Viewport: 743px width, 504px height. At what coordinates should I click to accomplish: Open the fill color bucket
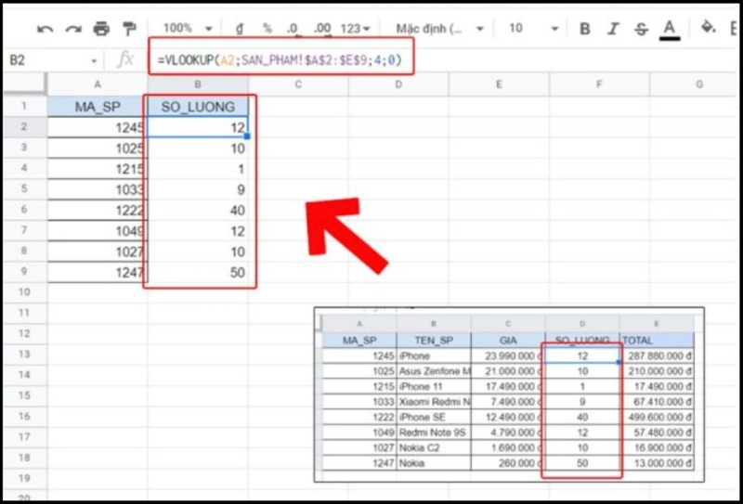pyautogui.click(x=708, y=29)
